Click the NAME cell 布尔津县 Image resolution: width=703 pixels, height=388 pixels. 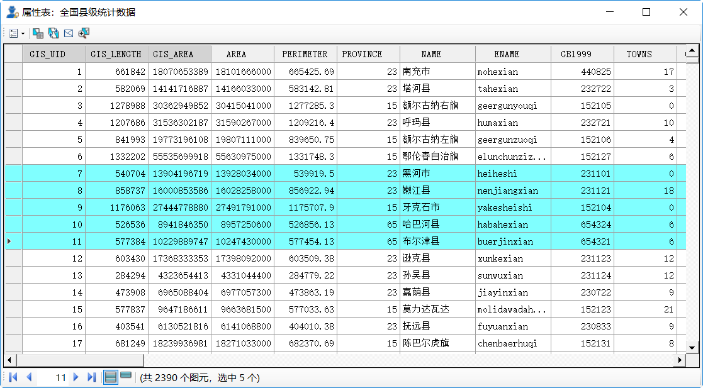[437, 241]
